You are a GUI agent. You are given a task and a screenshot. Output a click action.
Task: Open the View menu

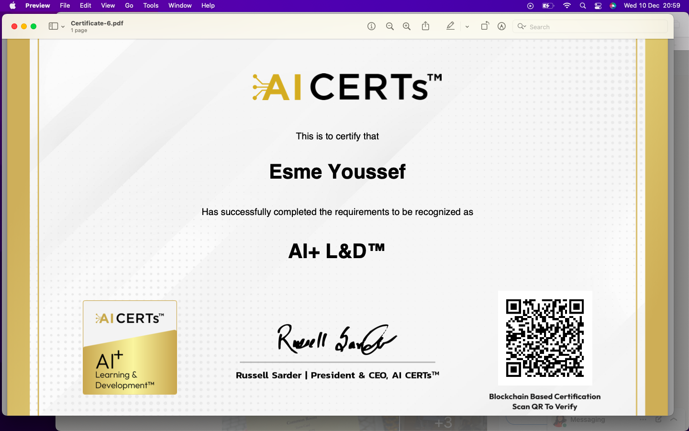click(x=108, y=6)
